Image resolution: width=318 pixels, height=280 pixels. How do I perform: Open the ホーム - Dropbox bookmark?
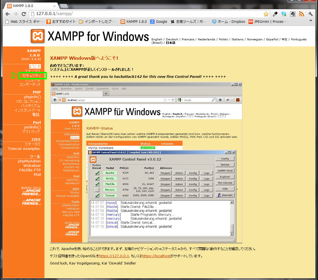pos(228,21)
